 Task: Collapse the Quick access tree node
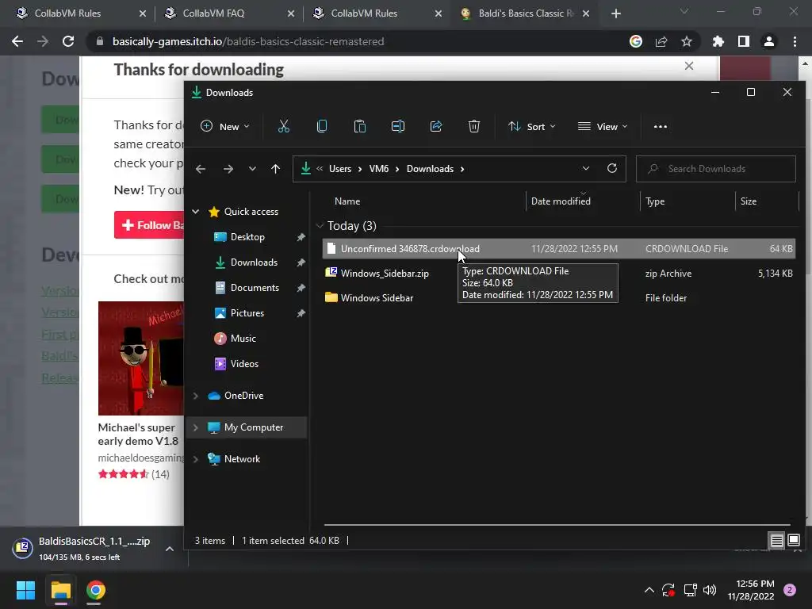196,211
